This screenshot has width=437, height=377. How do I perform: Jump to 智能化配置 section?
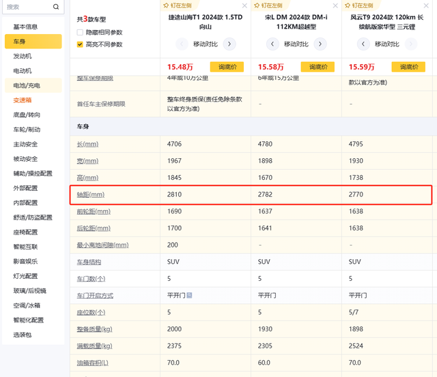(29, 320)
